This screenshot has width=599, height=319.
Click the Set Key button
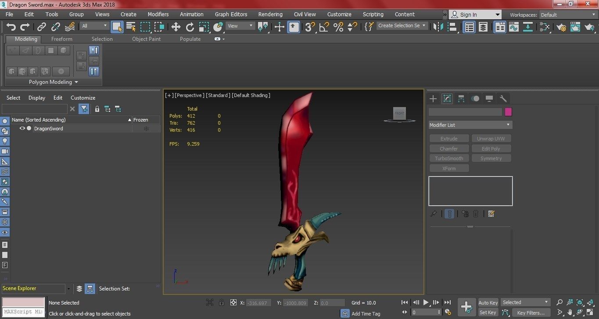tap(488, 313)
